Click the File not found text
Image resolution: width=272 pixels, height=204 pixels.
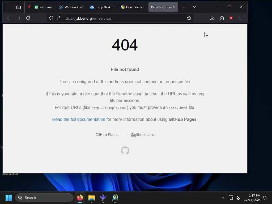(x=125, y=69)
